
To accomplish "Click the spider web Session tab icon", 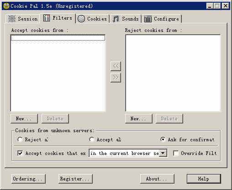I will click(x=11, y=19).
